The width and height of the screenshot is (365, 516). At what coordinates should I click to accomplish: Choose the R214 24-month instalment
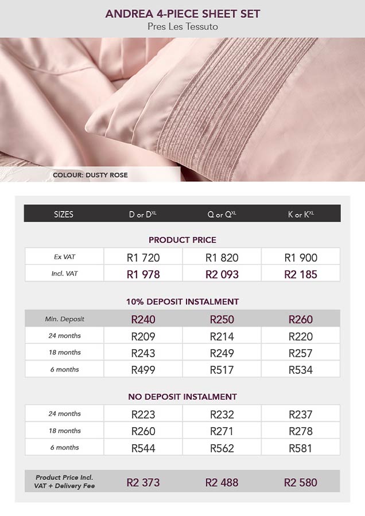[222, 337]
